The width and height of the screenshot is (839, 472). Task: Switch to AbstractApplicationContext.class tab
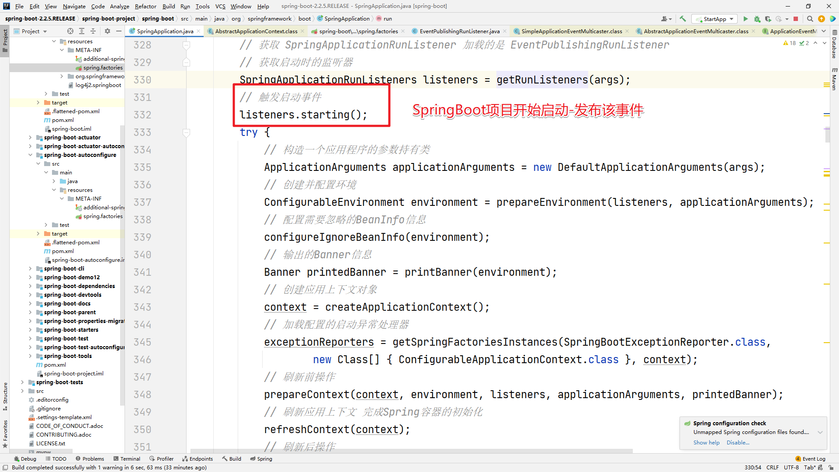coord(256,31)
